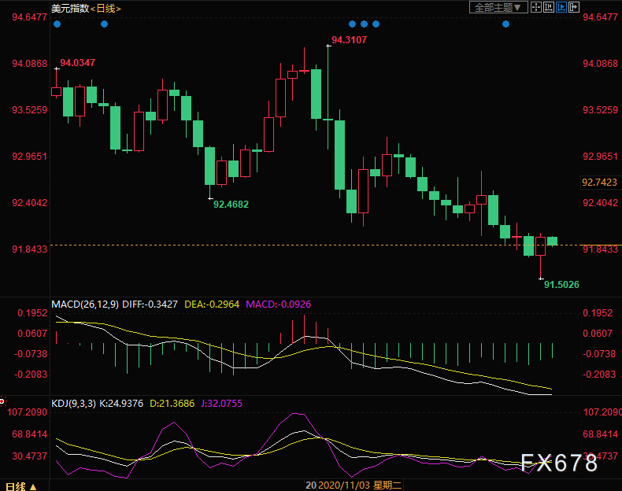Viewport: 622px width, 491px height.
Task: Open the 全部主题 dropdown
Action: point(498,7)
